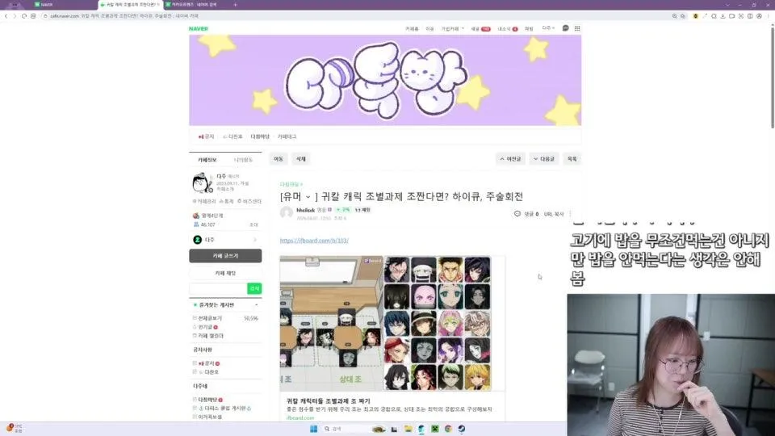This screenshot has height=436, width=775.
Task: Open the 다찜매당 board in sidebar
Action: click(207, 400)
